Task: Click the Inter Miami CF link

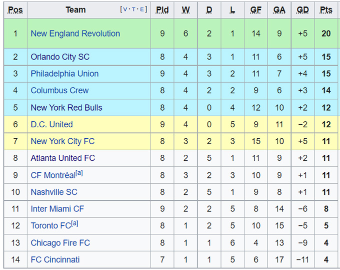Action: 57,209
